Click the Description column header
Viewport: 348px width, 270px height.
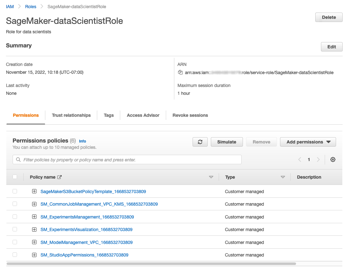click(x=309, y=177)
